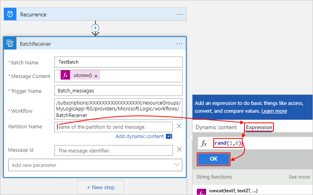Click the plus icon beside Add dynamic content
The image size is (313, 195).
click(169, 136)
